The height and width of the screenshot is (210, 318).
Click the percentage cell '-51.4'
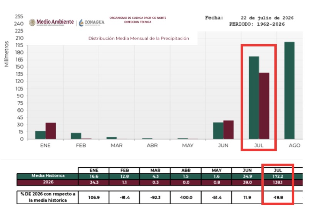[x=217, y=197]
